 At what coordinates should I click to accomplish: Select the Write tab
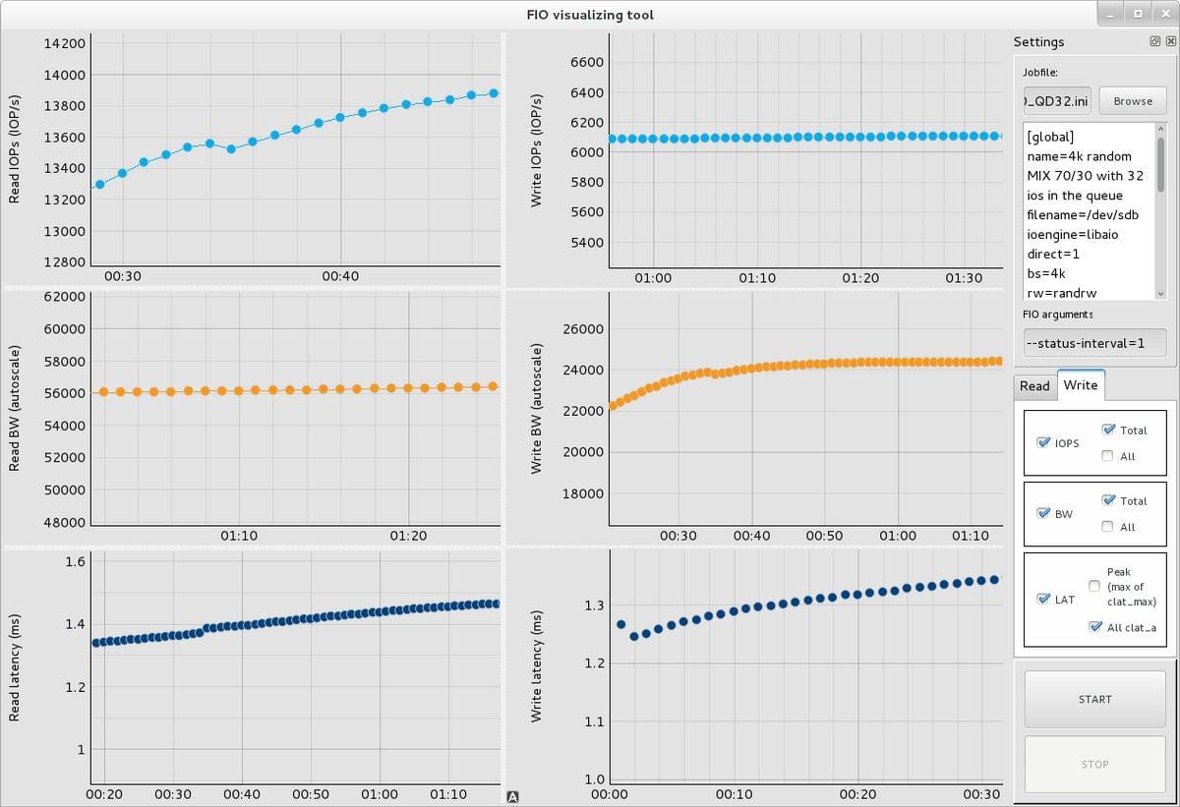tap(1080, 385)
